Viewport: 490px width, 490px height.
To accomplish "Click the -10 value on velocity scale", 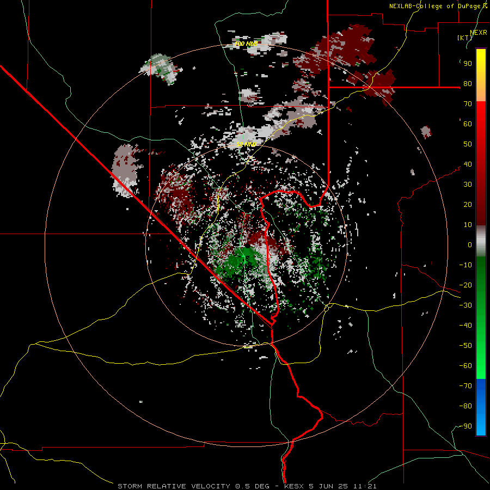I will [x=465, y=265].
